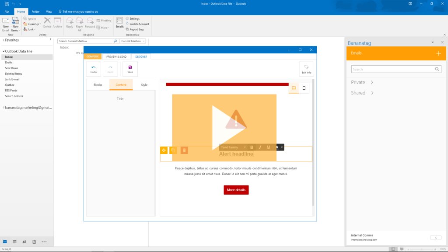Switch to desktop preview mode

tap(294, 88)
